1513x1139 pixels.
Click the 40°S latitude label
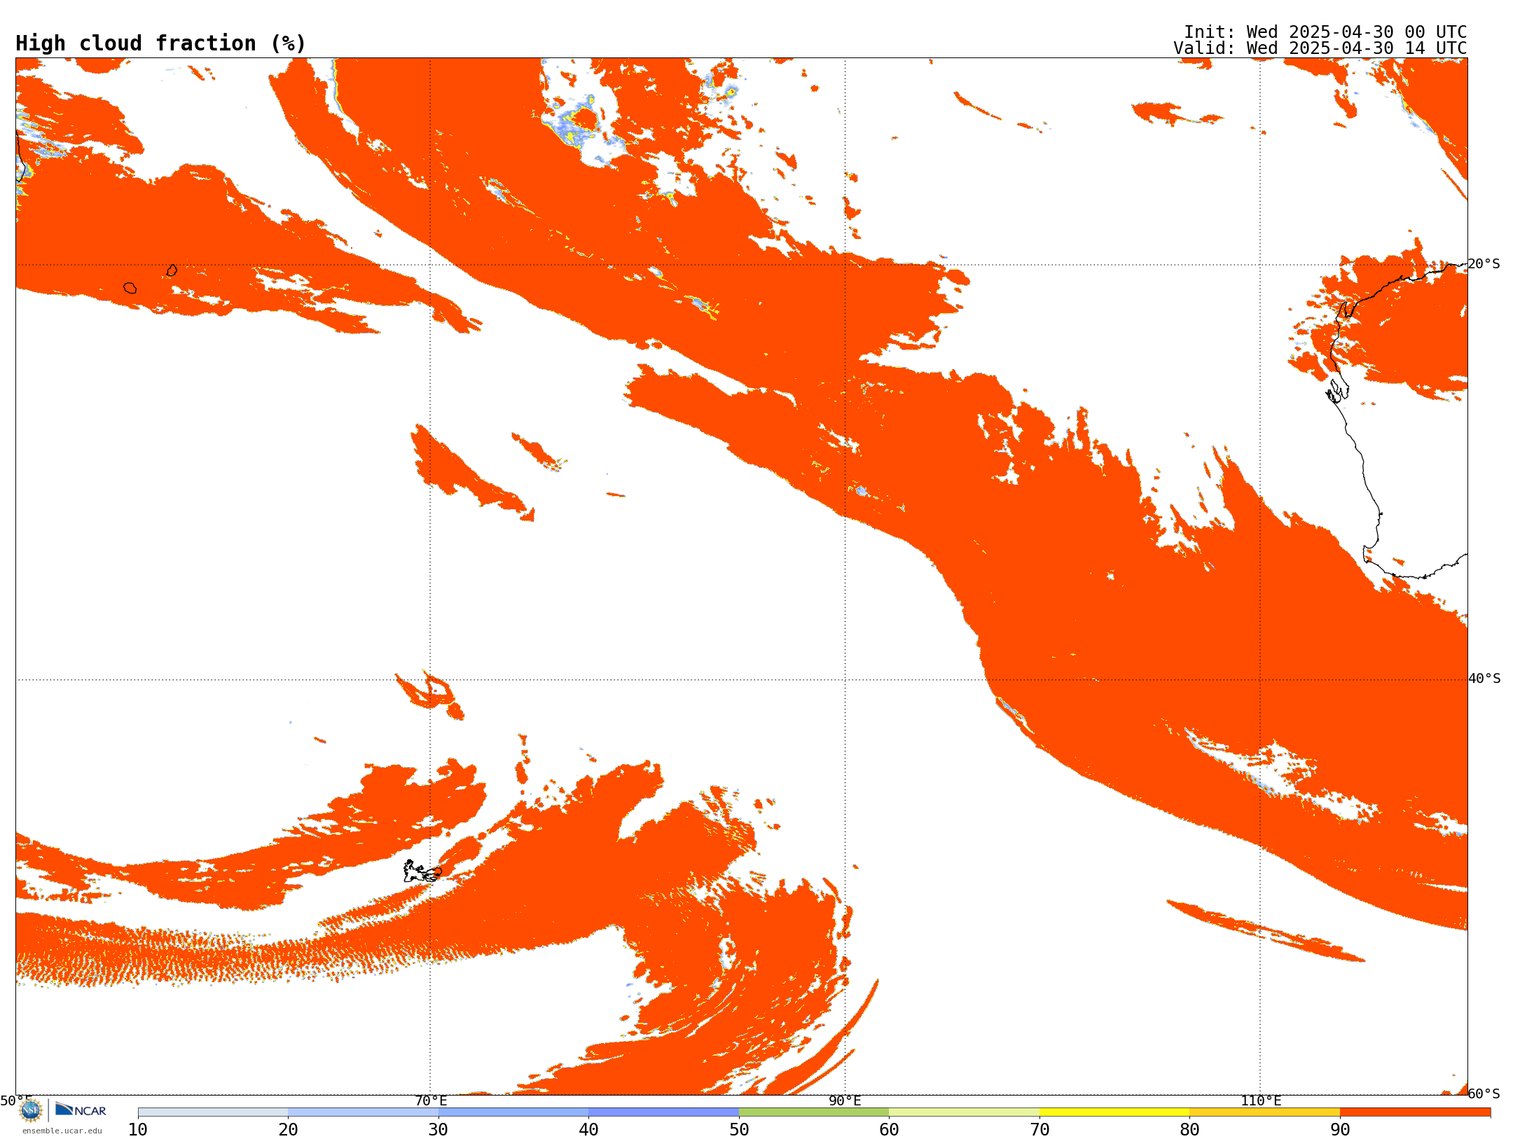coord(1484,679)
